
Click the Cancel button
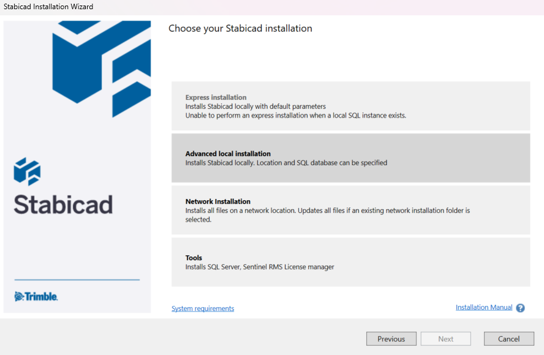[x=509, y=338]
